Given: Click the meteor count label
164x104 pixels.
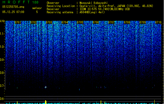Looking at the screenshot, I should [37, 8].
